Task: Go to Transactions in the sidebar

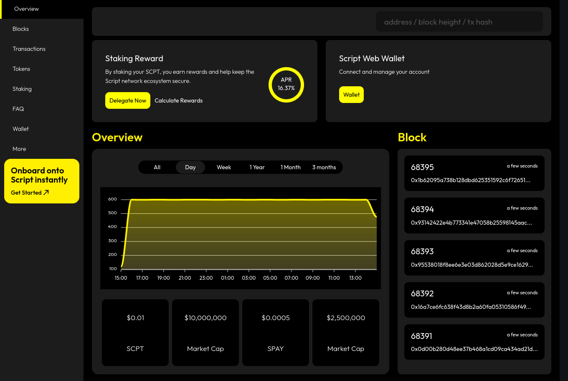Action: [29, 49]
